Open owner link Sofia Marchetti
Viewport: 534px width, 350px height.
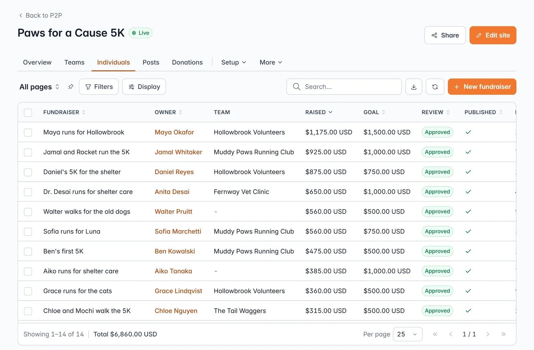pyautogui.click(x=178, y=232)
